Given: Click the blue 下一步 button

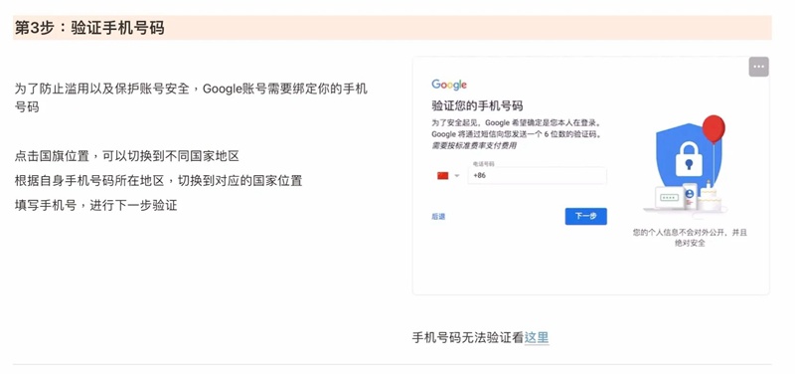Looking at the screenshot, I should click(x=585, y=216).
